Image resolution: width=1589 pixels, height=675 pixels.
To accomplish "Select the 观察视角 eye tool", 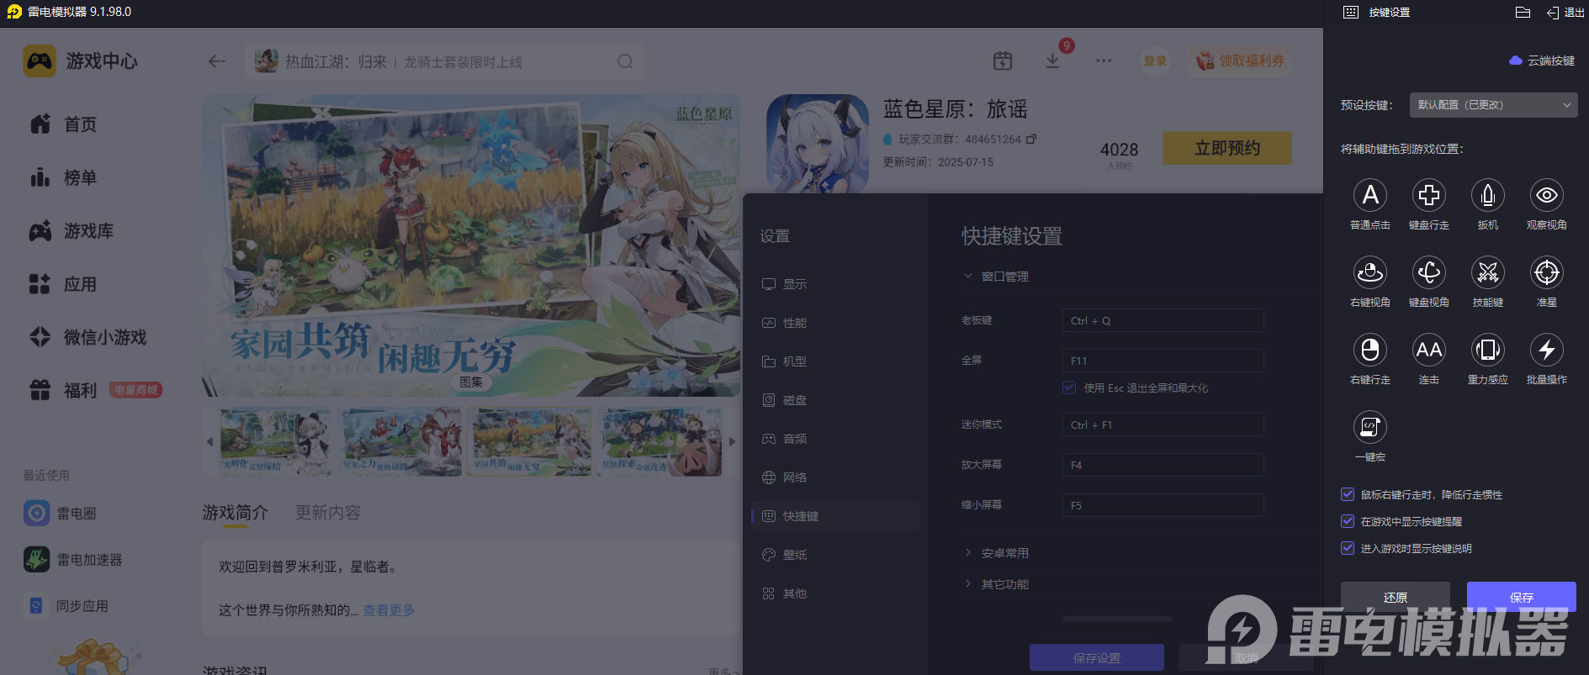I will (1547, 195).
